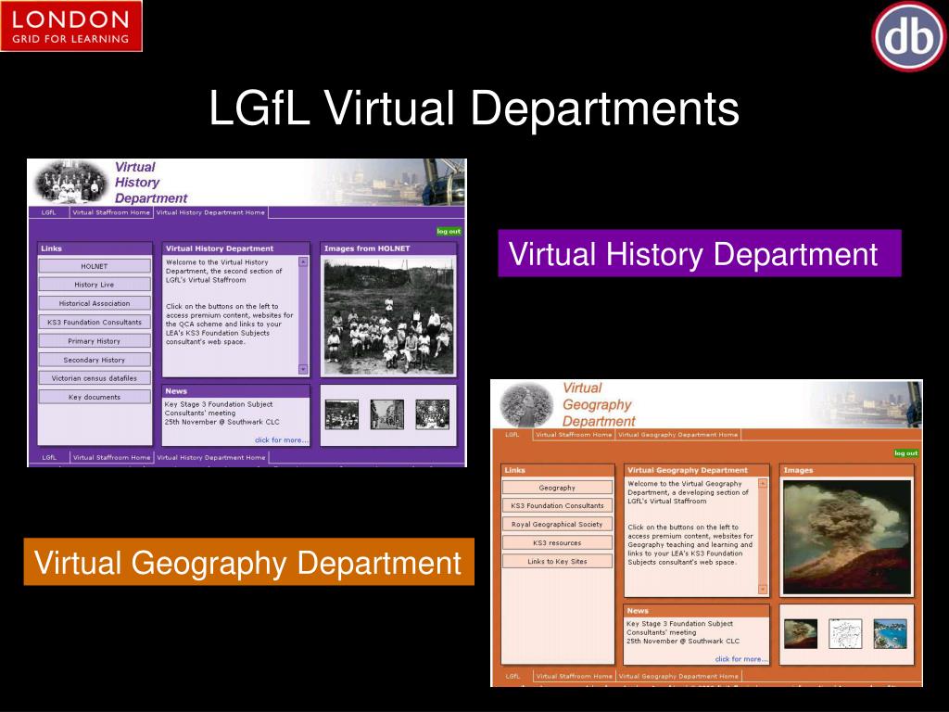Click the Virtual Geography Department orange label

(x=248, y=562)
